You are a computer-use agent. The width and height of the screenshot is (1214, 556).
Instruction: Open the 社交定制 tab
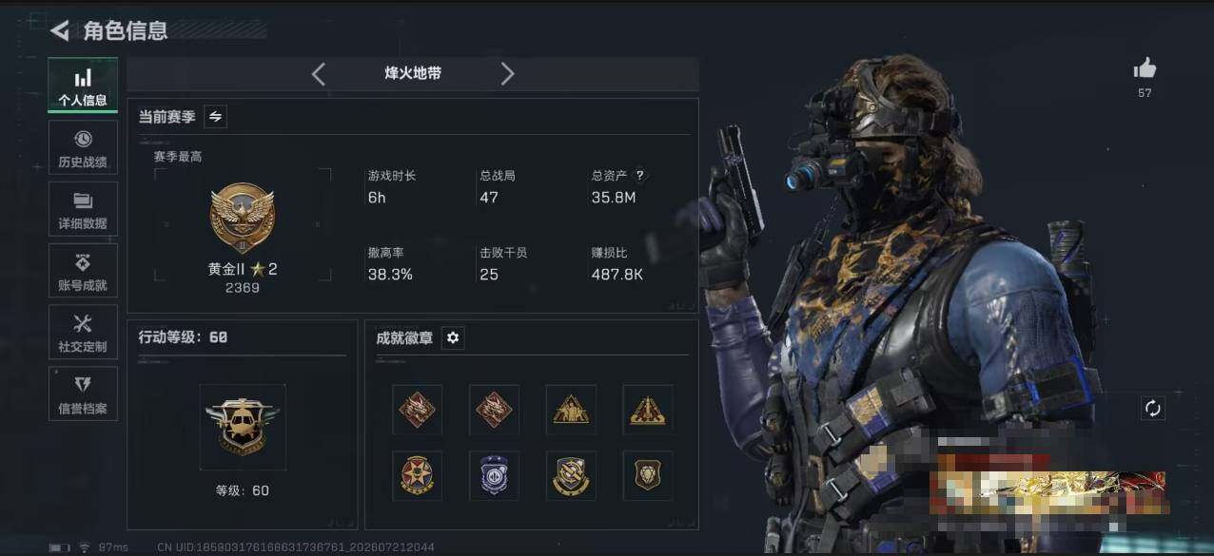point(83,333)
